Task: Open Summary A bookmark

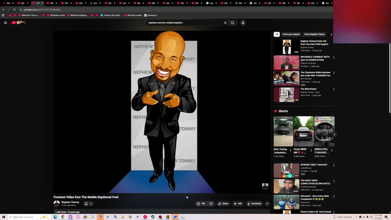Action: (x=151, y=15)
